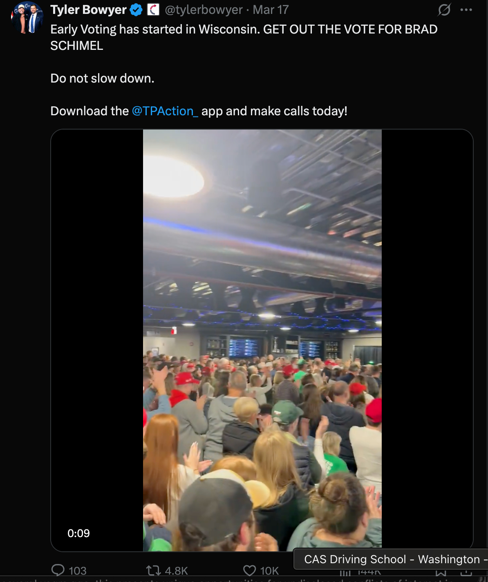Bookmark the tweet

(441, 573)
